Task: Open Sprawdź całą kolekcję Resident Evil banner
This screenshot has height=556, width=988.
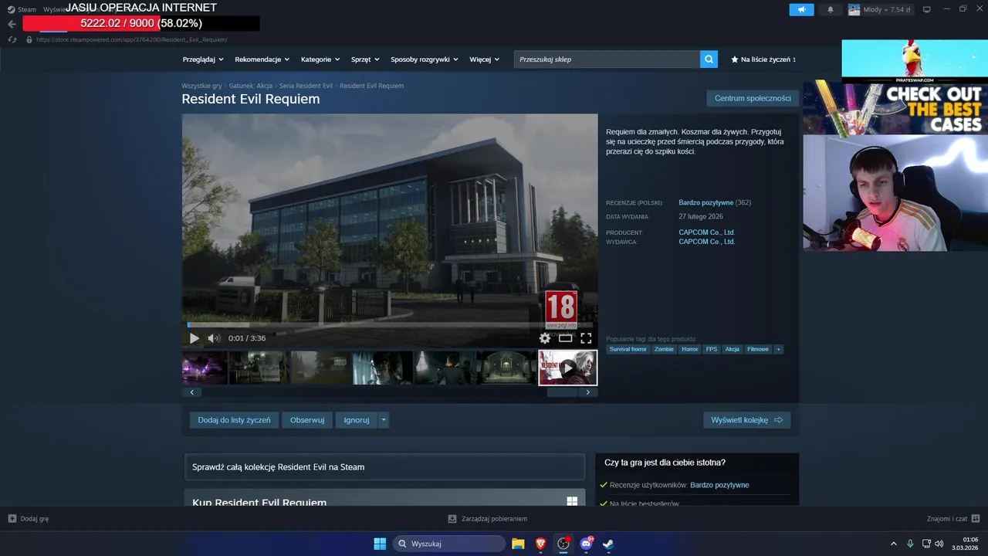Action: click(x=384, y=467)
